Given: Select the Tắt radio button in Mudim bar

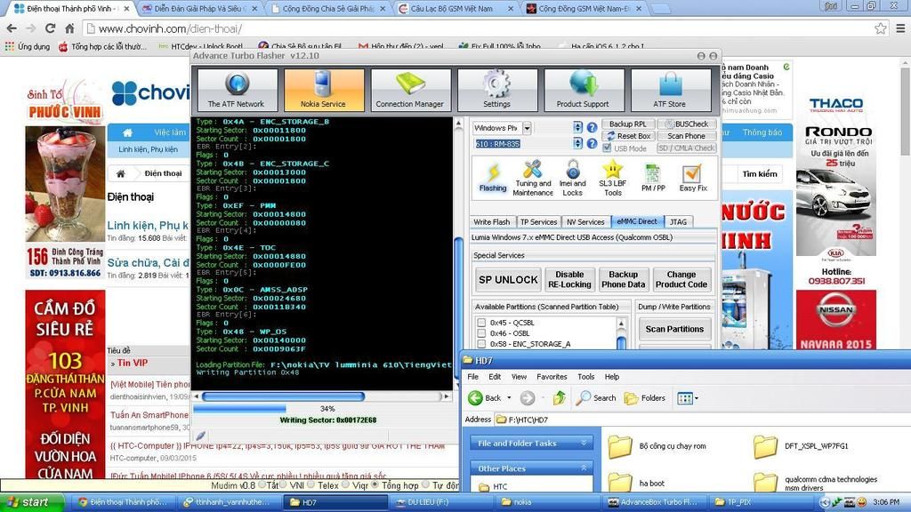Looking at the screenshot, I should click(262, 484).
